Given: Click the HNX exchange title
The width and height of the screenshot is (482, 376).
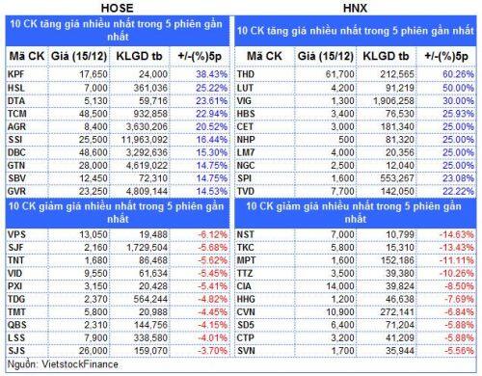Looking at the screenshot, I should tap(355, 8).
